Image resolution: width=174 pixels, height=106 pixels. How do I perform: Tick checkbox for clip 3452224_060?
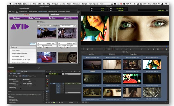coord(76,43)
